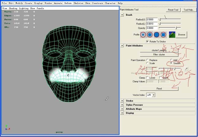Open the Skin menu
Screen dimensions: 198x137
(x=88, y=3)
